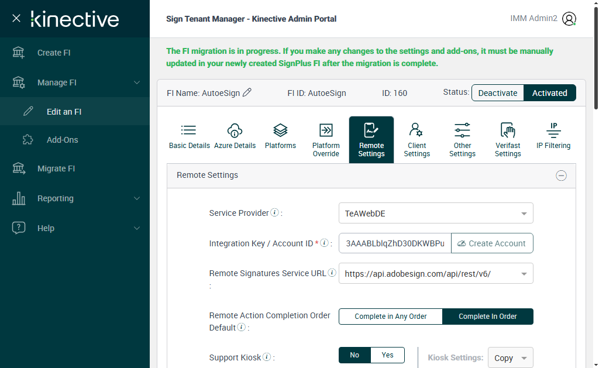Click the Platforms layers icon
This screenshot has width=599, height=368.
pos(280,130)
